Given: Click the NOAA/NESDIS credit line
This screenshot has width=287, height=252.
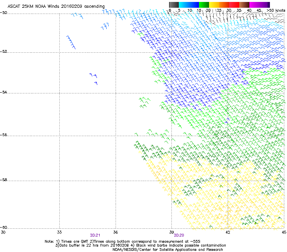Looking at the screenshot, I should click(168, 250).
